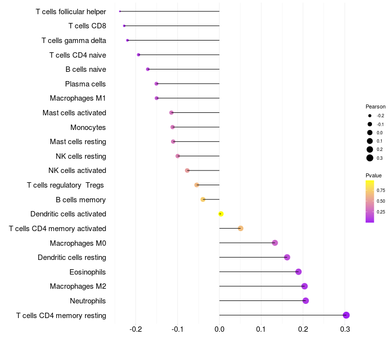Click the -0.2 x-axis tick label

(x=135, y=329)
